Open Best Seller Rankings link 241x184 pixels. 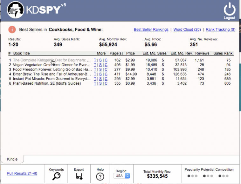pyautogui.click(x=151, y=30)
